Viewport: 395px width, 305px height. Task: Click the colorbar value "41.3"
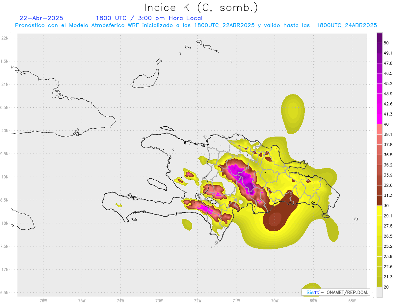tap(388, 114)
